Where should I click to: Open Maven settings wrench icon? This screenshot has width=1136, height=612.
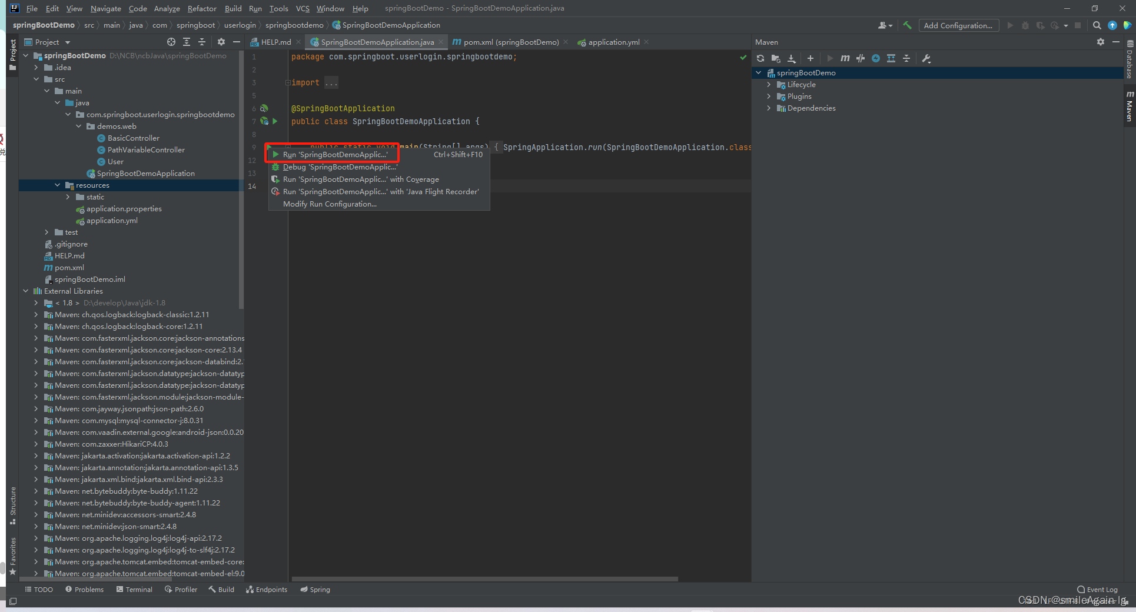click(x=926, y=58)
